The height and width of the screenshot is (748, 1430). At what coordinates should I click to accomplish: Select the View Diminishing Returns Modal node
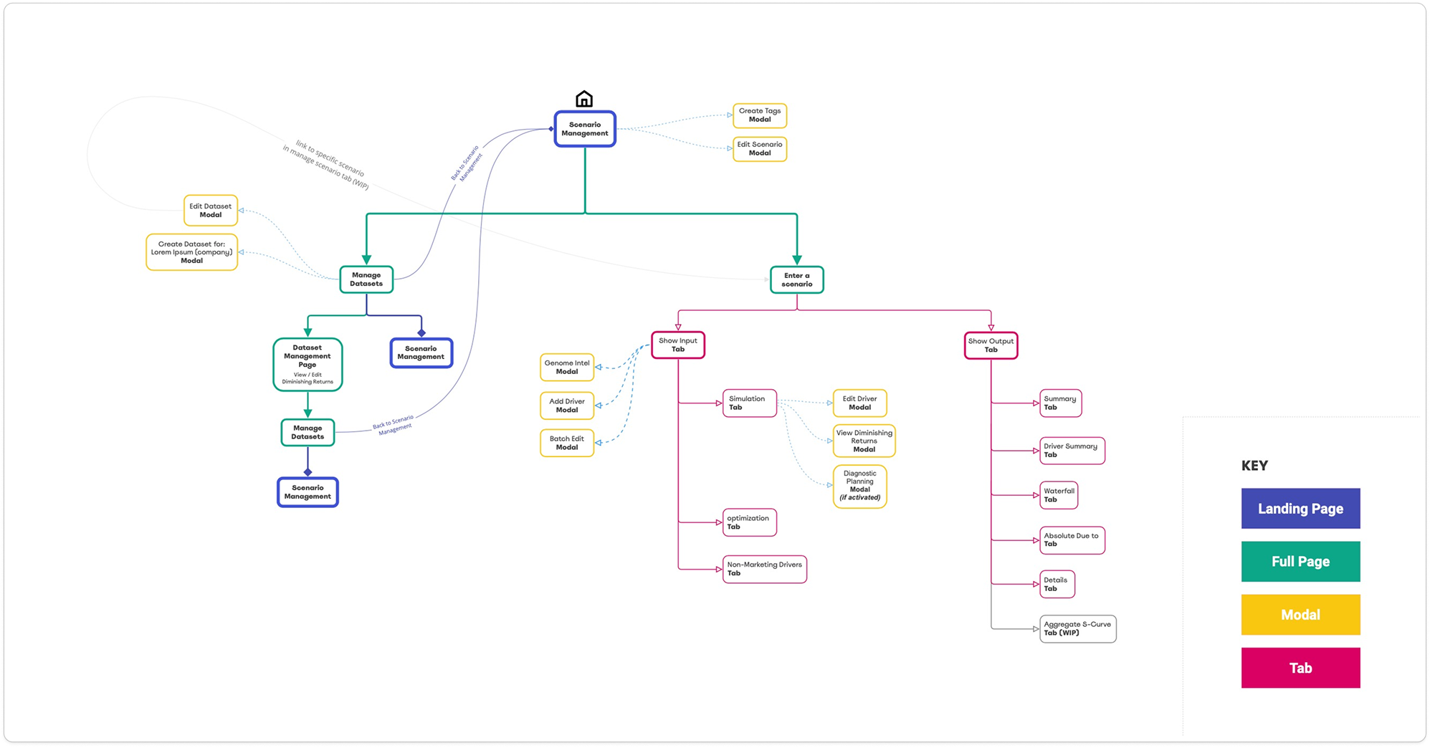pyautogui.click(x=864, y=441)
